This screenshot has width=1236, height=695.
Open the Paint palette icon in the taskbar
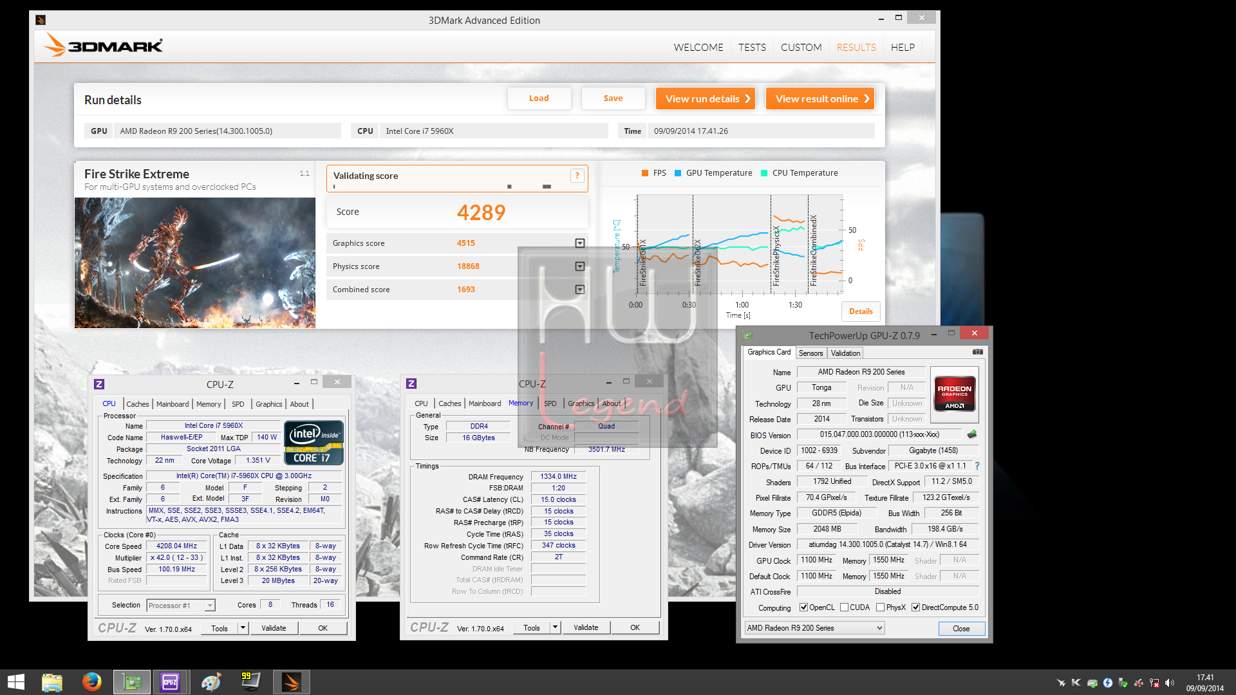(211, 682)
